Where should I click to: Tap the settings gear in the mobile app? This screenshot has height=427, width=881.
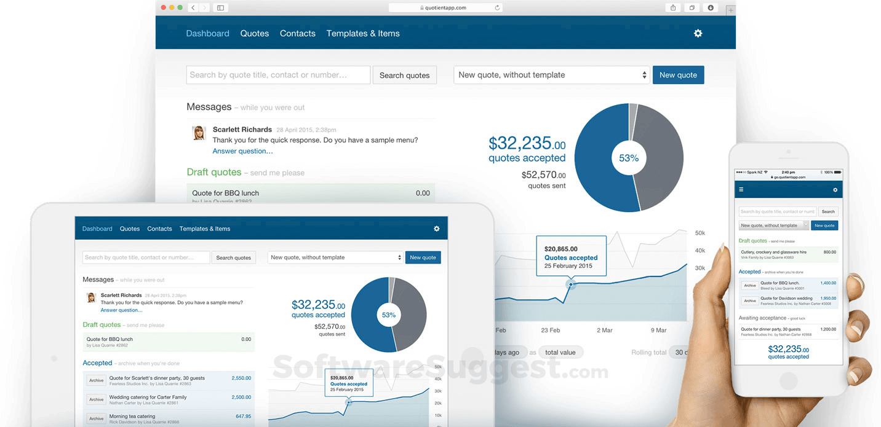click(835, 190)
